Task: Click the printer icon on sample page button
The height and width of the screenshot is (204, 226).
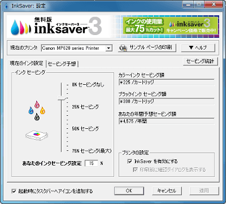Action: [x=123, y=48]
